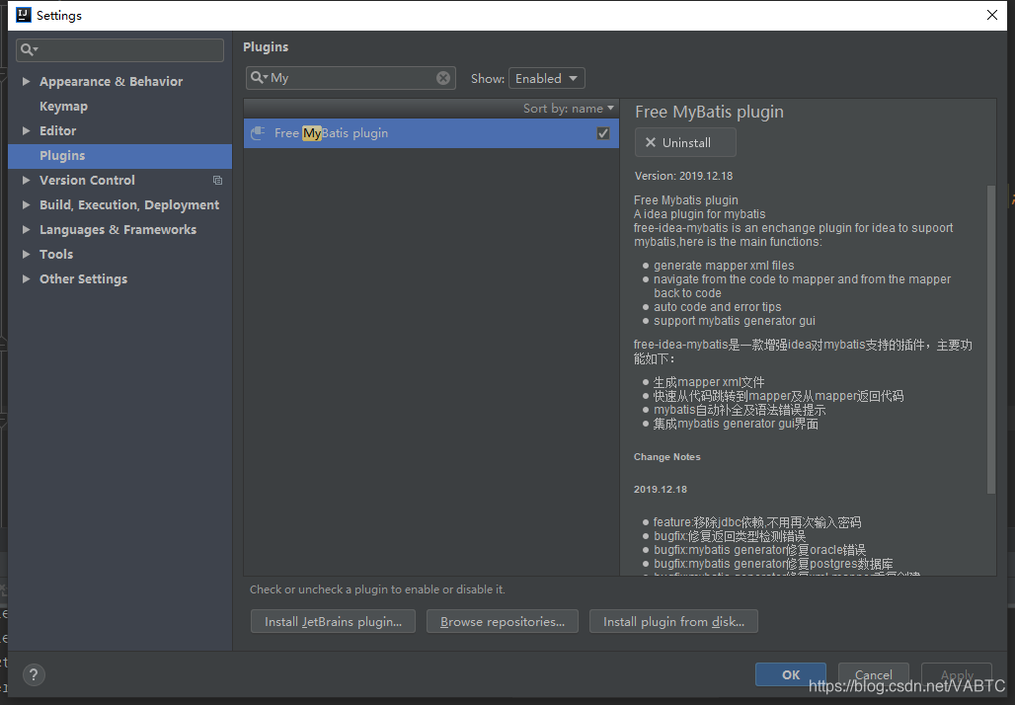Expand the Tools section

26,254
